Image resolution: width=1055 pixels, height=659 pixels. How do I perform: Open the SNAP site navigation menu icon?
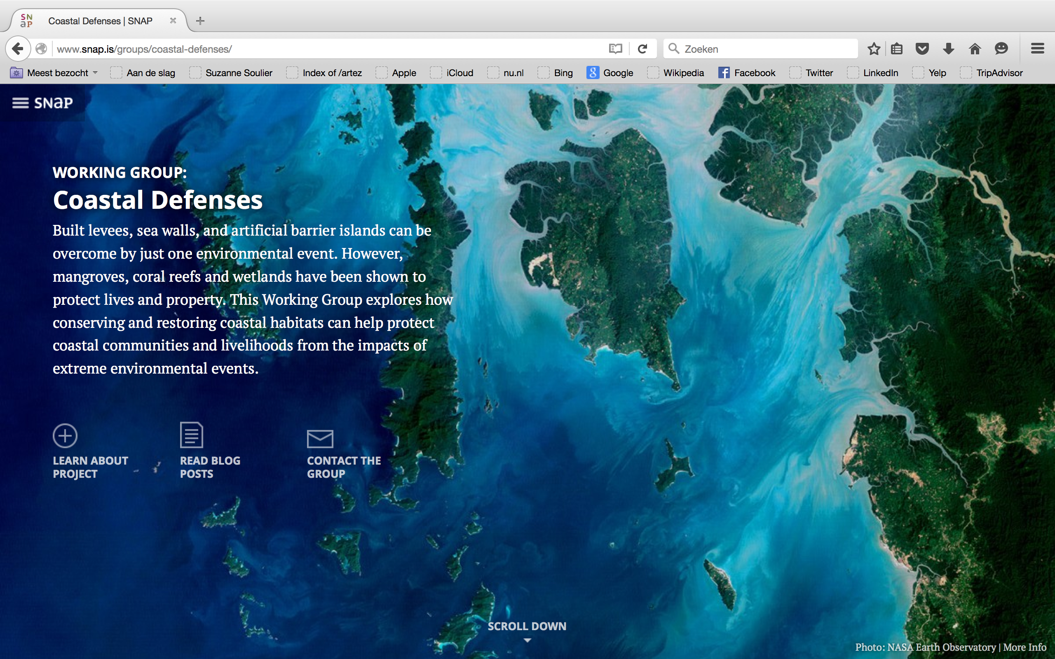pyautogui.click(x=20, y=103)
